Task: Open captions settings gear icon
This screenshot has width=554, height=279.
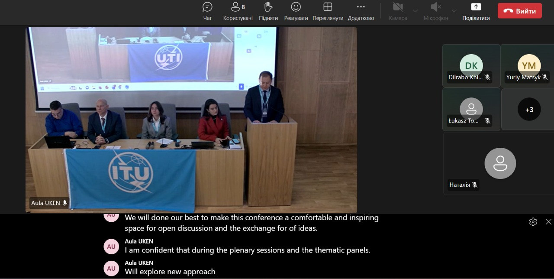Action: (x=533, y=222)
